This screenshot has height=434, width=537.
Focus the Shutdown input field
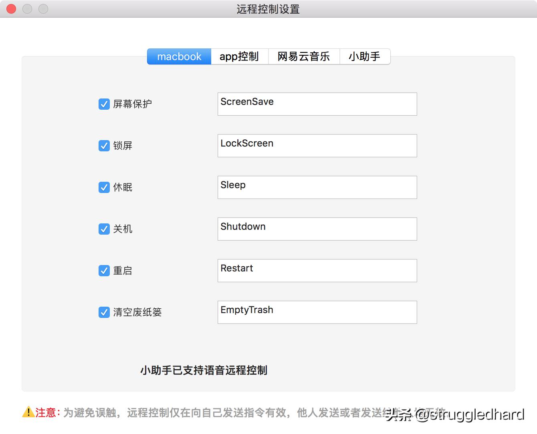(x=317, y=229)
